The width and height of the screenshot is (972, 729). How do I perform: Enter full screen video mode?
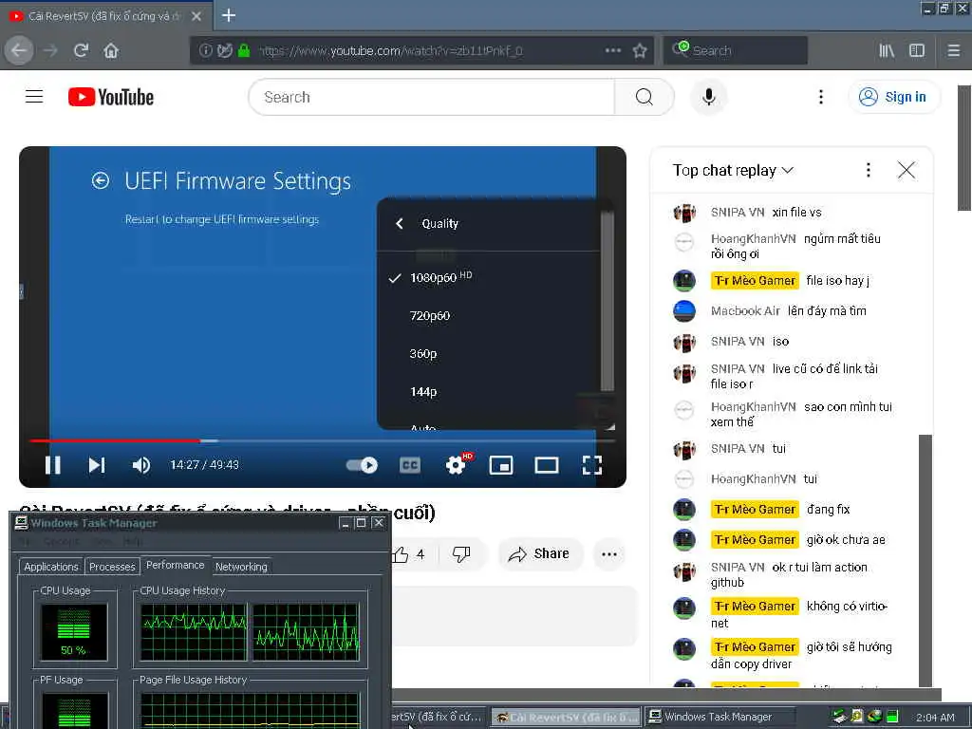coord(592,465)
